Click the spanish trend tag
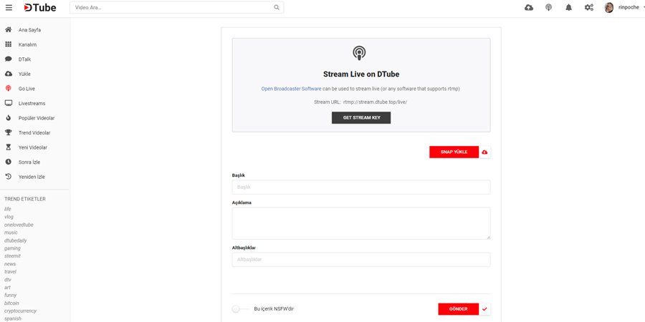Viewport: 645px width, 322px height. point(13,318)
